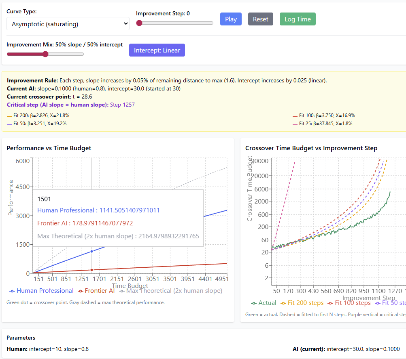Toggle Max Theoretical legend entry
The height and width of the screenshot is (359, 406).
pos(171,291)
